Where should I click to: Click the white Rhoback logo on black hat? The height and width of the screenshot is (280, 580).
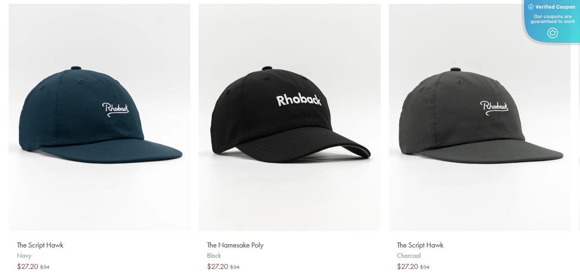pyautogui.click(x=299, y=100)
